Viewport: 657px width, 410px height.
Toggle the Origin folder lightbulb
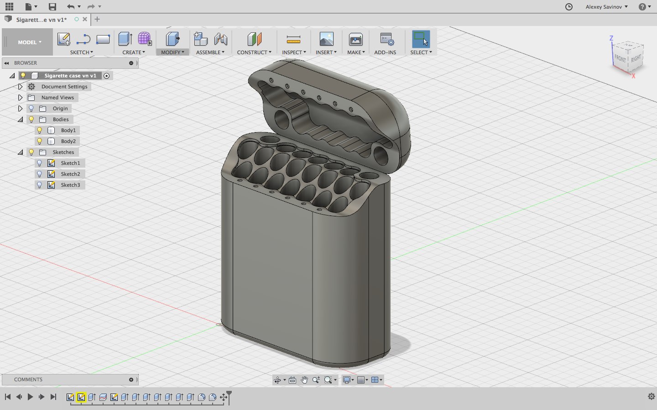point(31,108)
